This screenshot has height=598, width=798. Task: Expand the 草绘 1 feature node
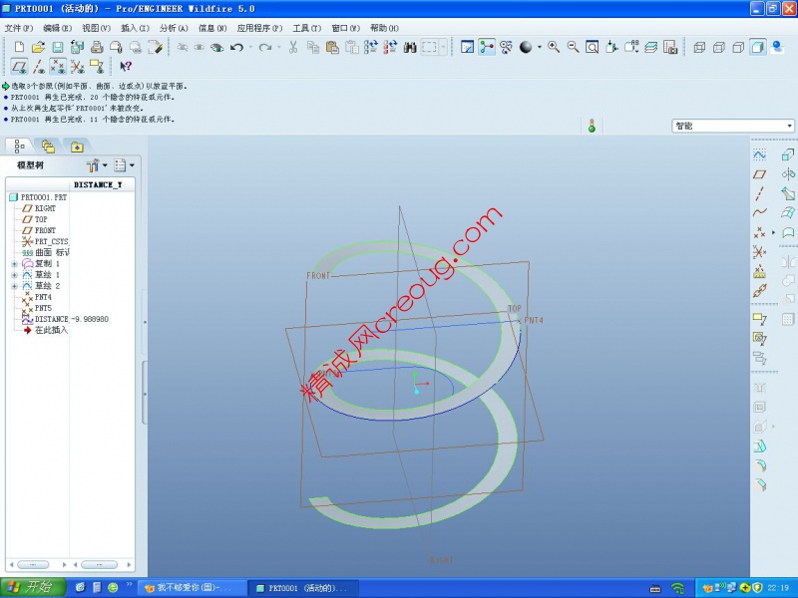pyautogui.click(x=14, y=275)
